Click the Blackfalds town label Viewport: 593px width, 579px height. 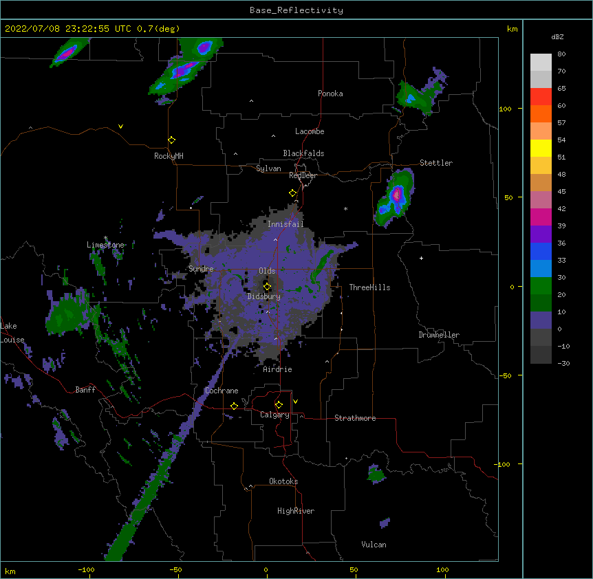click(303, 153)
